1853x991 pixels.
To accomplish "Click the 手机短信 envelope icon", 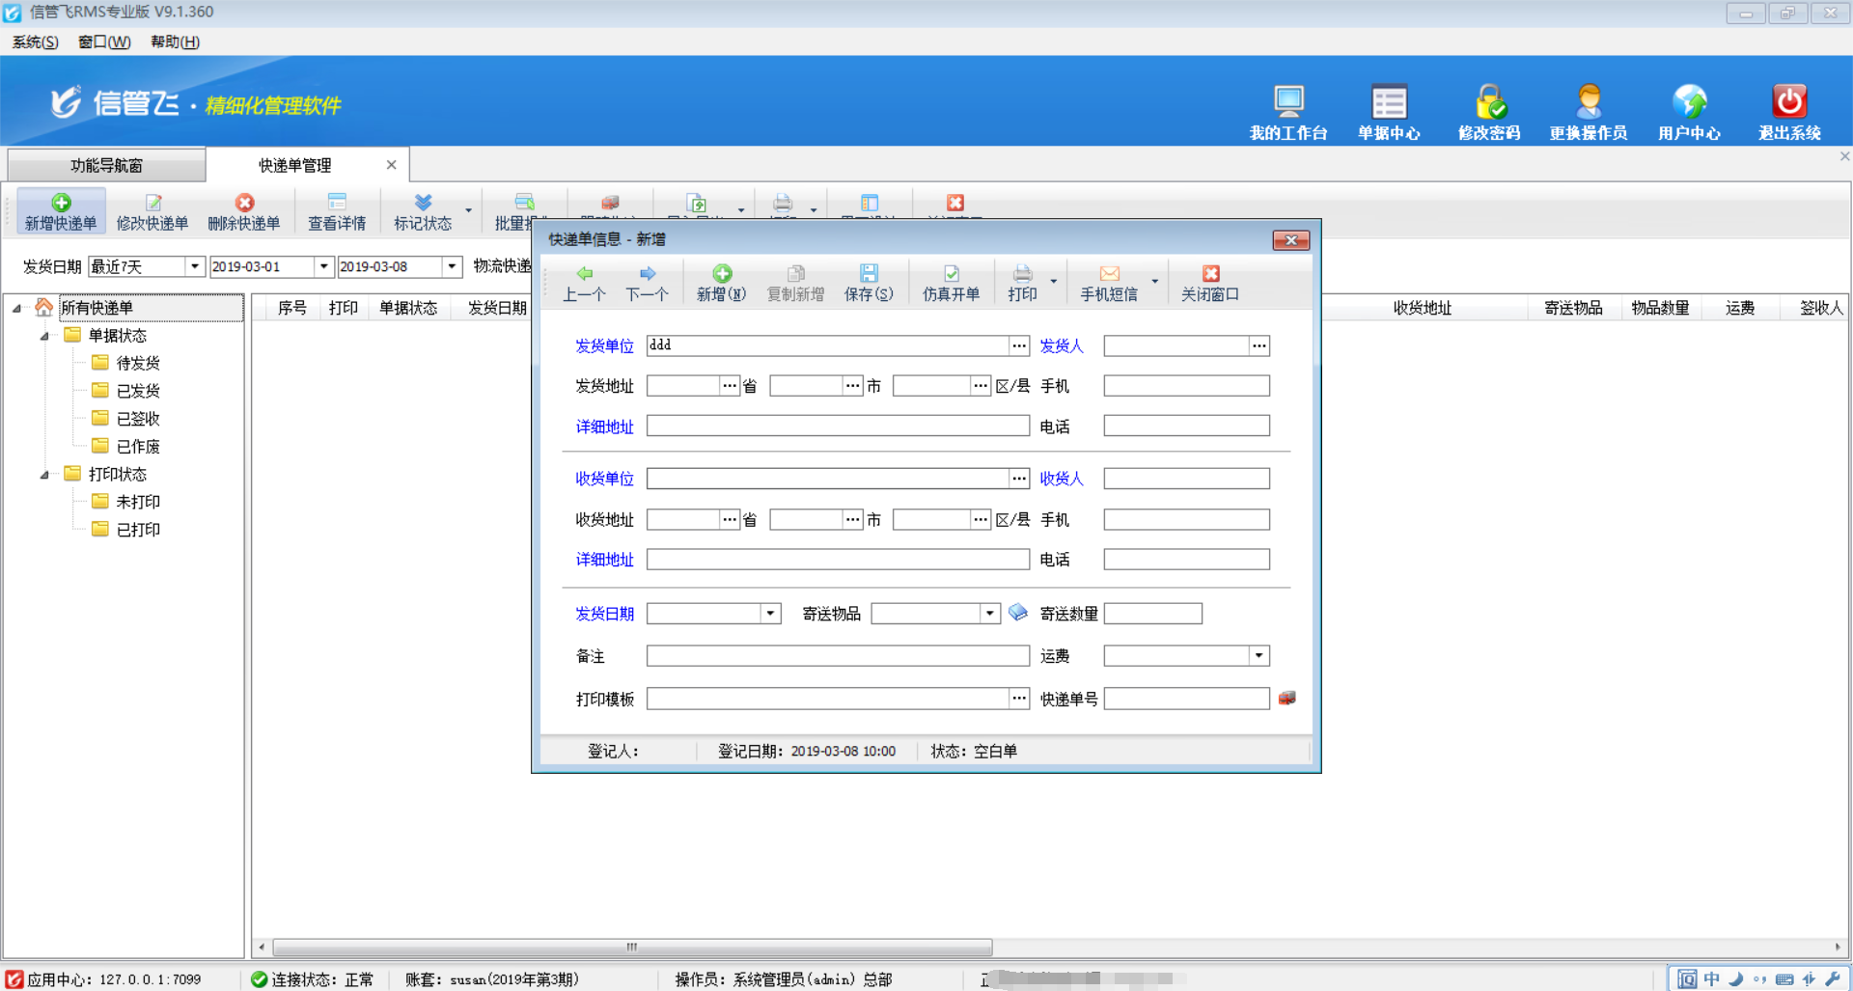I will point(1109,274).
